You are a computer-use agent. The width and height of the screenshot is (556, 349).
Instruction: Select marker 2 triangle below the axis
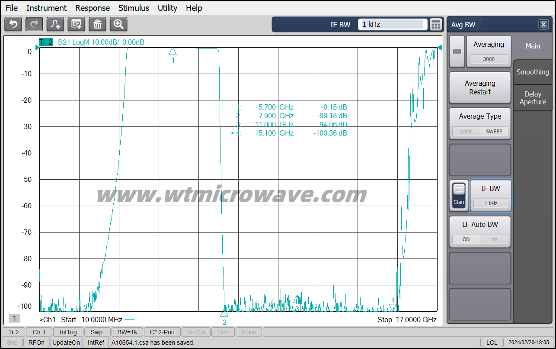224,313
